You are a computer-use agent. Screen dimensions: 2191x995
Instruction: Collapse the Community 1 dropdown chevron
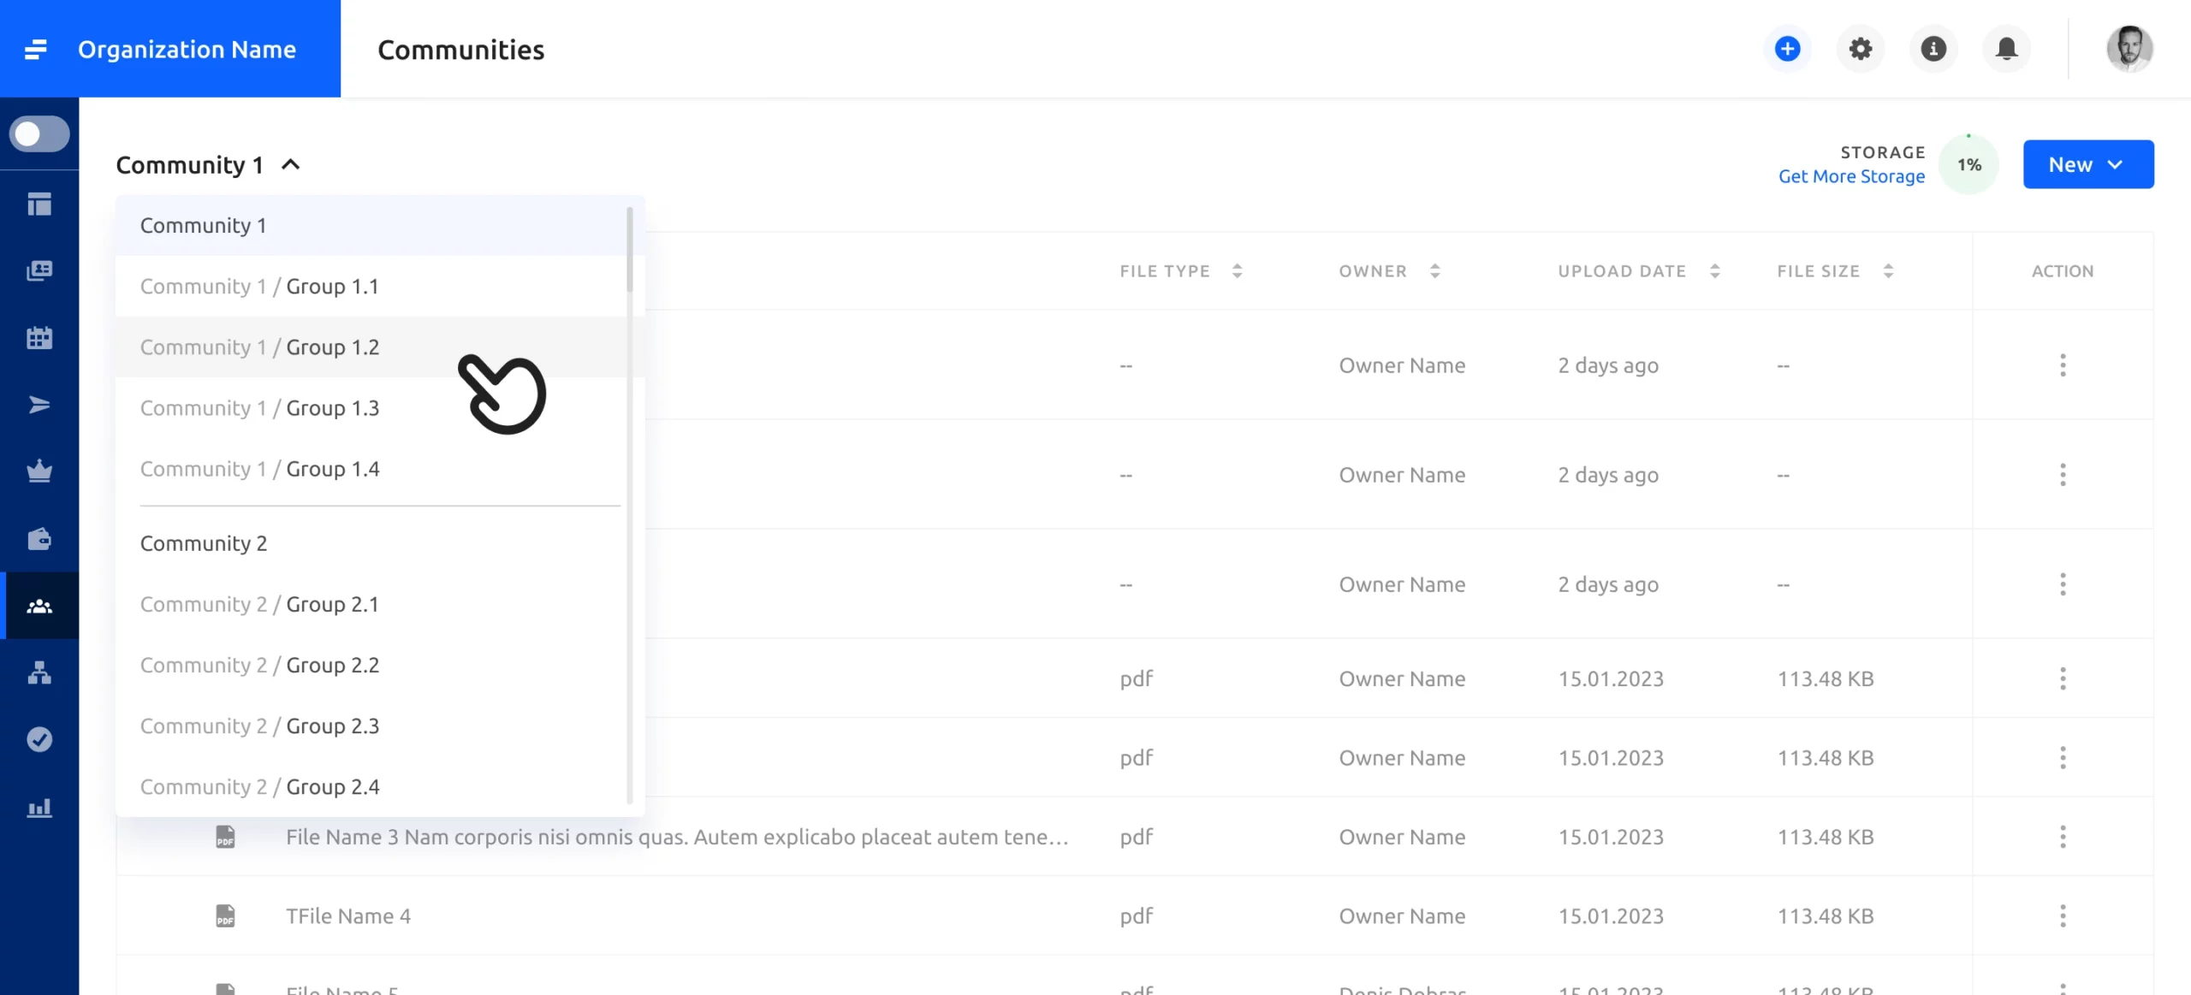pos(291,165)
